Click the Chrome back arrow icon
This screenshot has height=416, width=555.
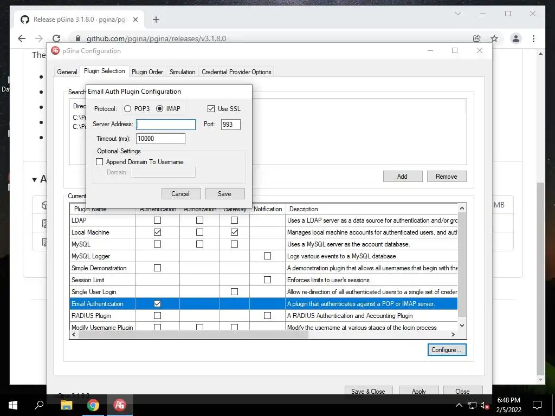22,38
